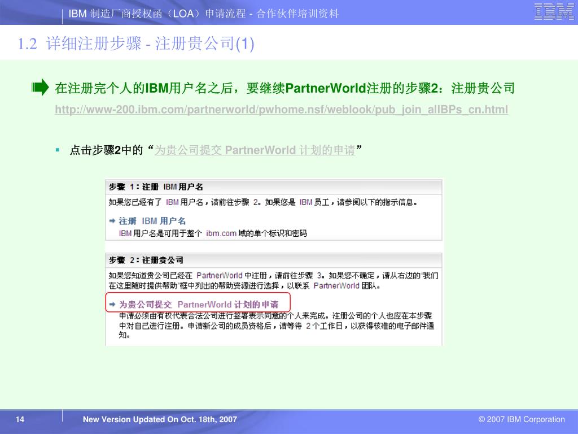The image size is (578, 434).
Task: Click "ibm.com" in the step 1 description
Action: pos(221,233)
